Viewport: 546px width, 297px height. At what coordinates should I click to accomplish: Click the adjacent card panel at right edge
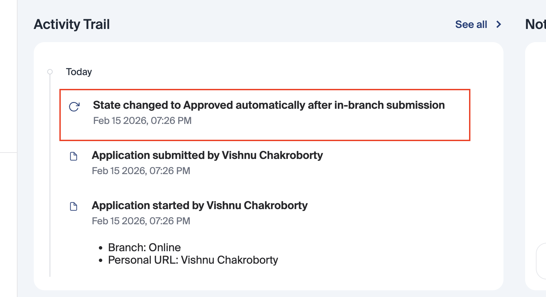coord(537,135)
